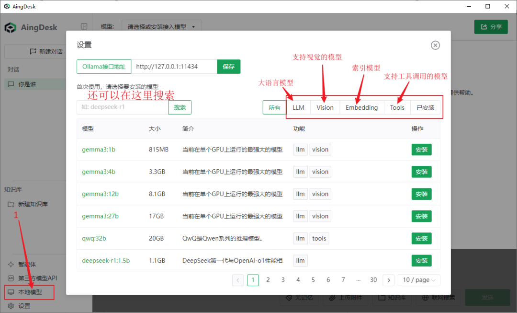Jump to page 30
This screenshot has height=313, width=517.
tap(373, 280)
